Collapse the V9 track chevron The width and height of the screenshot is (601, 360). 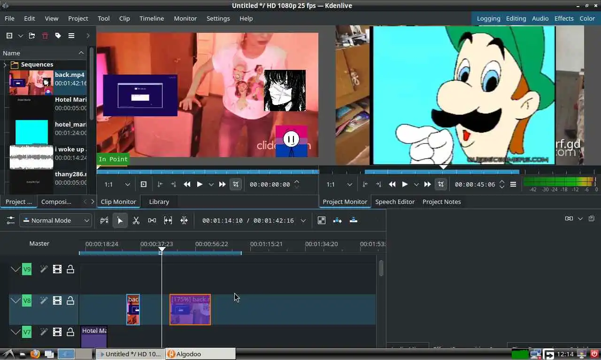tap(15, 269)
